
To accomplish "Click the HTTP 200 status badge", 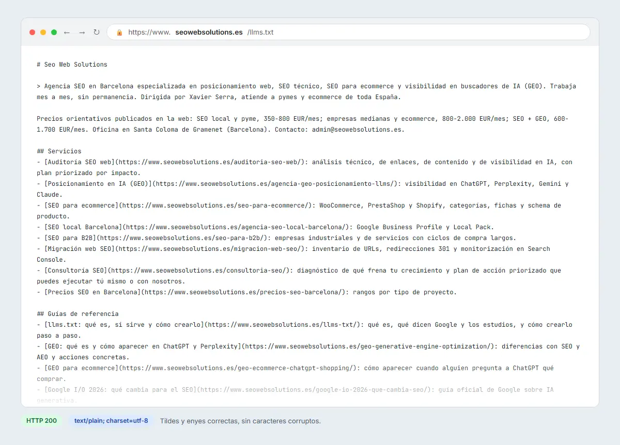I will coord(42,421).
